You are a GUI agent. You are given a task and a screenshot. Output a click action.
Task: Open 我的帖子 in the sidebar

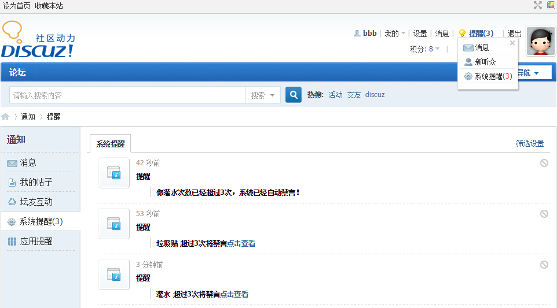point(36,182)
